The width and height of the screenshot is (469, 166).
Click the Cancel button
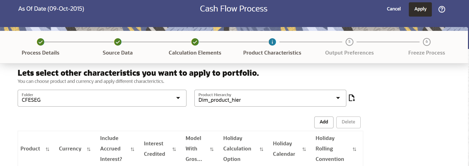[394, 9]
